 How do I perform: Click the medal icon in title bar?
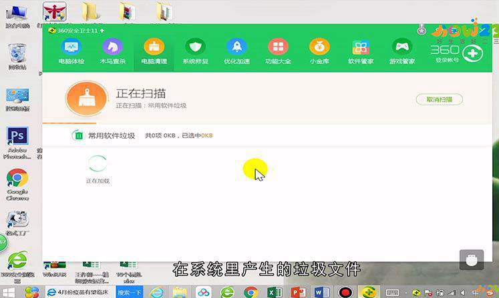pos(422,30)
